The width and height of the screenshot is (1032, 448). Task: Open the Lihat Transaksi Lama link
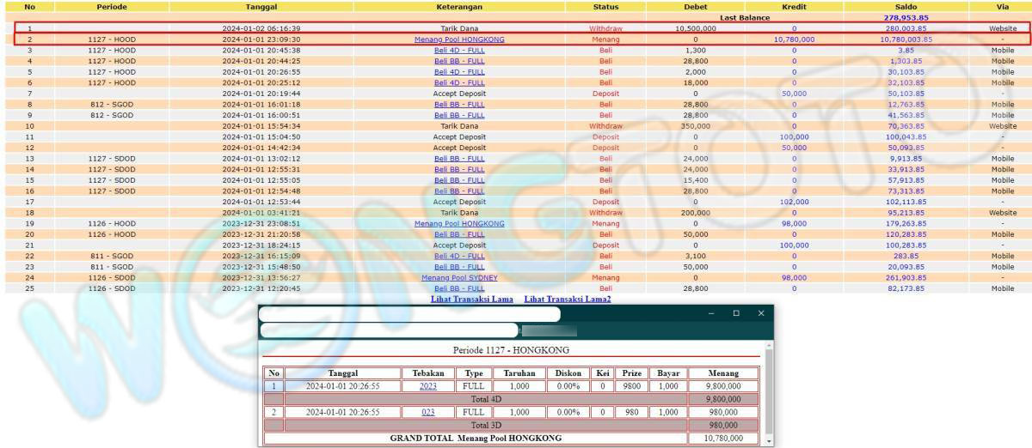(471, 299)
